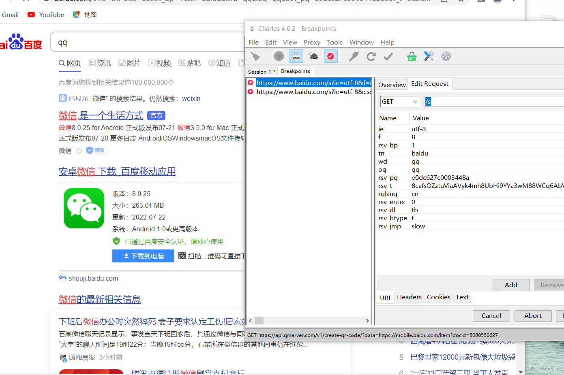Select the 'baidu' value cell

(487, 153)
